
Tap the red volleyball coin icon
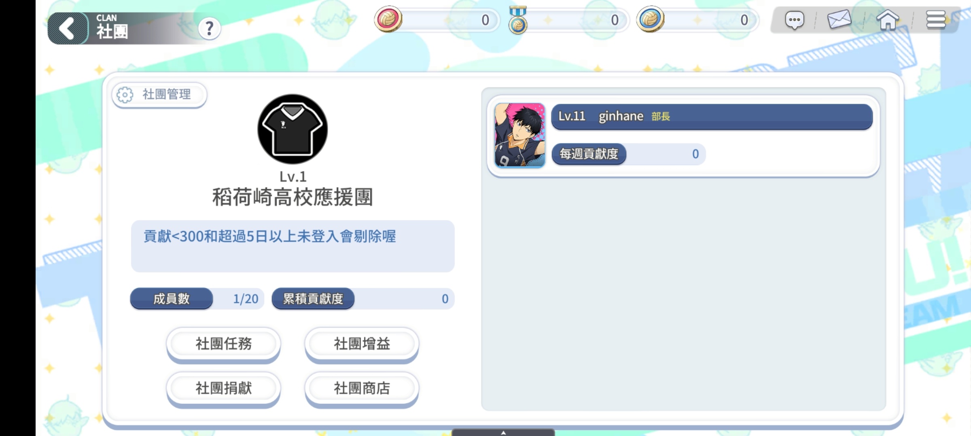click(388, 19)
